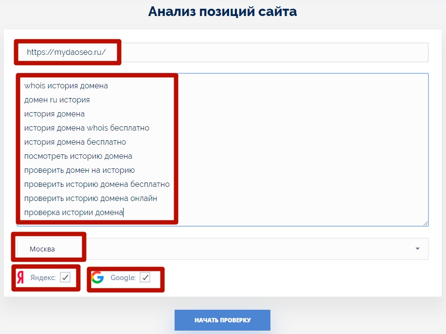This screenshot has width=446, height=334.
Task: Click the Анализ позиций сайта heading
Action: click(x=222, y=12)
